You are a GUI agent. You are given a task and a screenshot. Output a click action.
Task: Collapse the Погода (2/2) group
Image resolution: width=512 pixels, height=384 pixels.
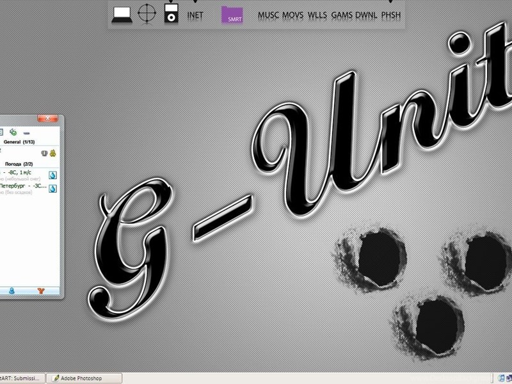[x=19, y=164]
